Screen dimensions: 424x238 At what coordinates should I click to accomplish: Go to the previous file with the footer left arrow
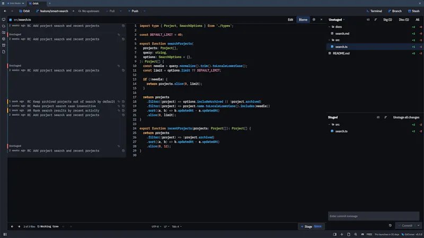pyautogui.click(x=12, y=226)
